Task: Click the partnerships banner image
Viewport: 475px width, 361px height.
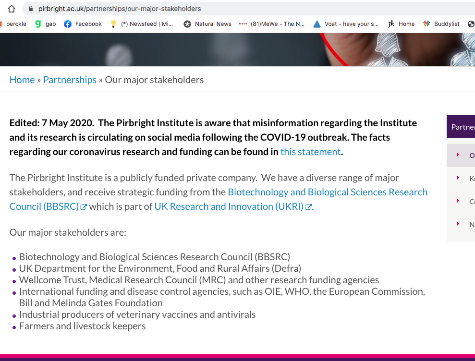Action: (x=237, y=49)
